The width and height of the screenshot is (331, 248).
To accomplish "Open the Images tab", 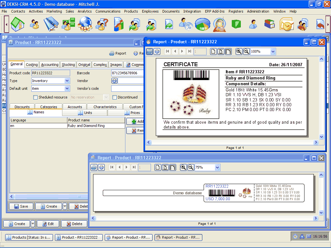I will pyautogui.click(x=116, y=65).
